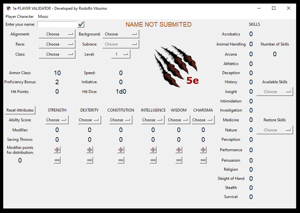Screen dimensions: 300x213
Task: Choose a Strength ability score
Action: pyautogui.click(x=57, y=120)
